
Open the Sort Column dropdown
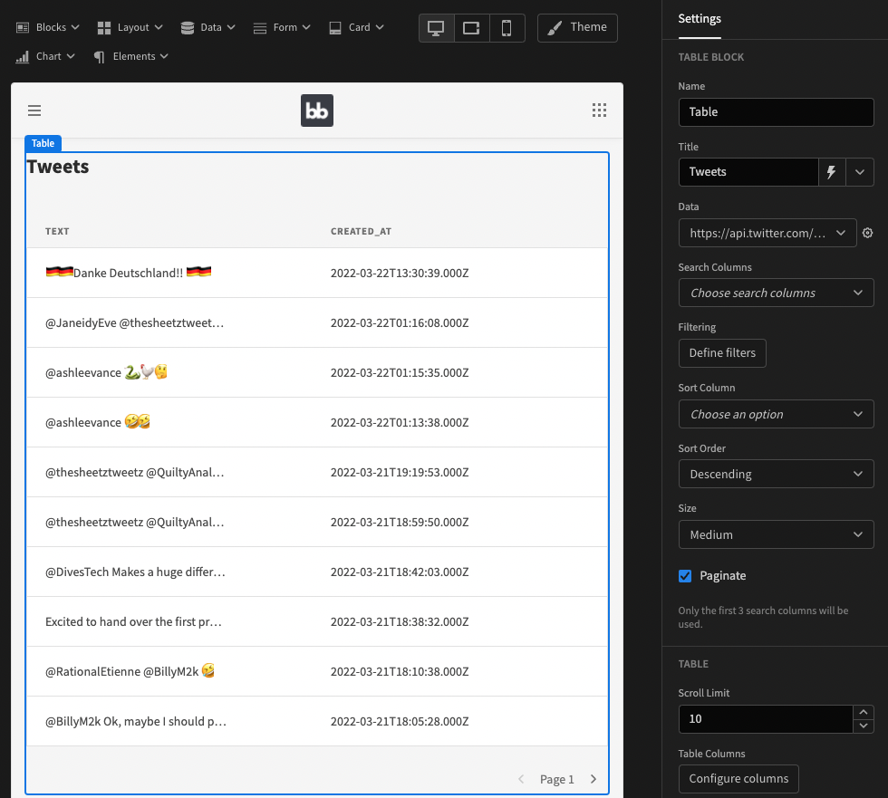point(776,414)
